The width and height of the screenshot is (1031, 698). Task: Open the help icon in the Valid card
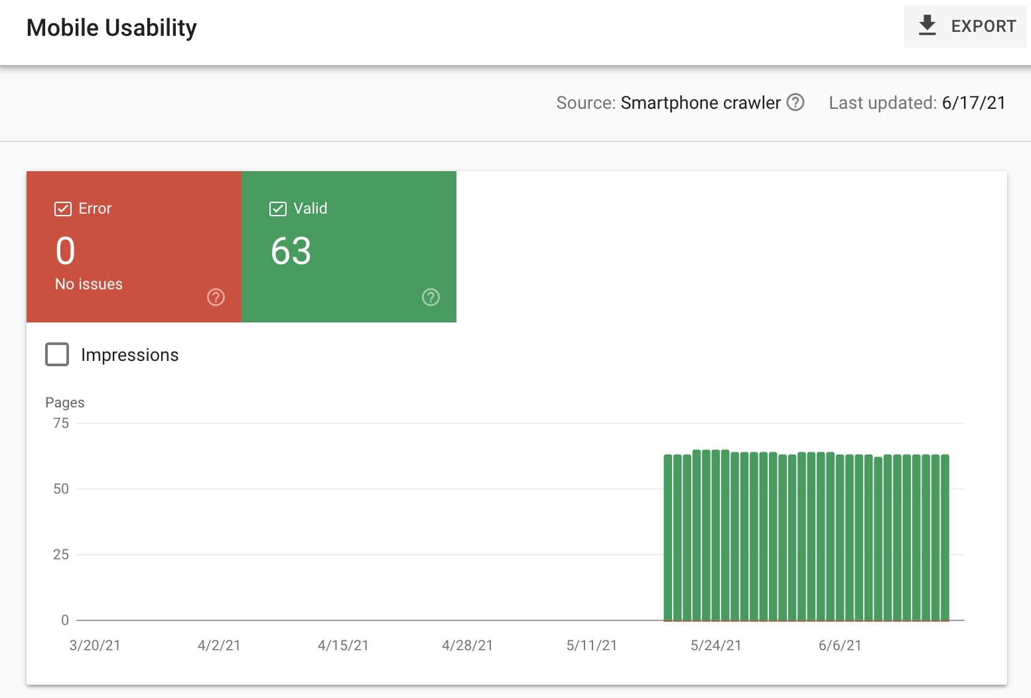click(431, 297)
